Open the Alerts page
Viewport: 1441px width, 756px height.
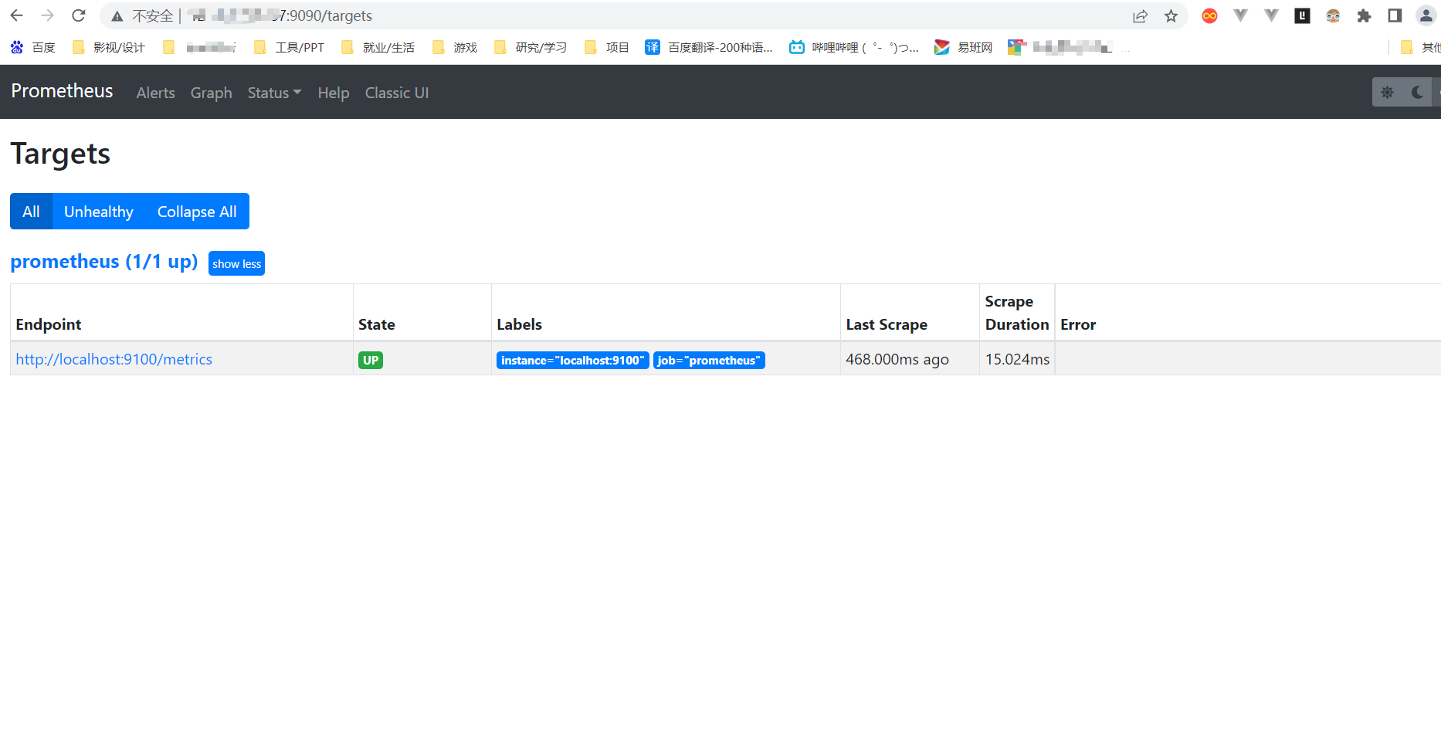point(156,93)
